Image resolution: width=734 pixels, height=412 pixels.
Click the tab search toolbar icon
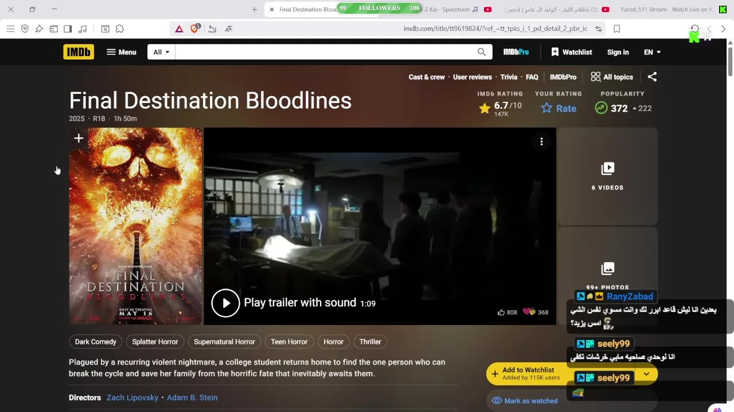pyautogui.click(x=106, y=29)
